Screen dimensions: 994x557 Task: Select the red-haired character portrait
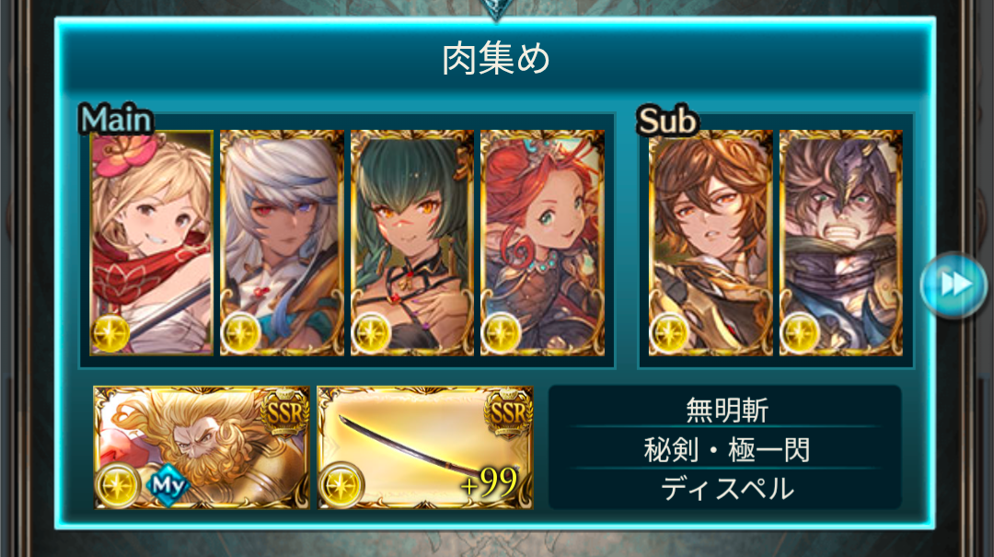(x=543, y=242)
